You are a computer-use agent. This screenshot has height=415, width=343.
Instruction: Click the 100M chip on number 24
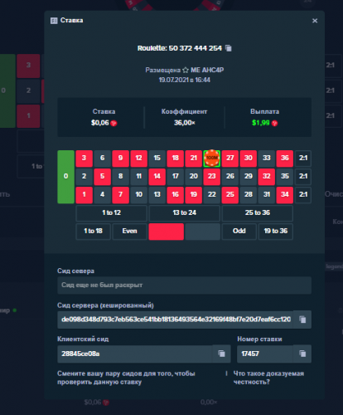coord(212,158)
